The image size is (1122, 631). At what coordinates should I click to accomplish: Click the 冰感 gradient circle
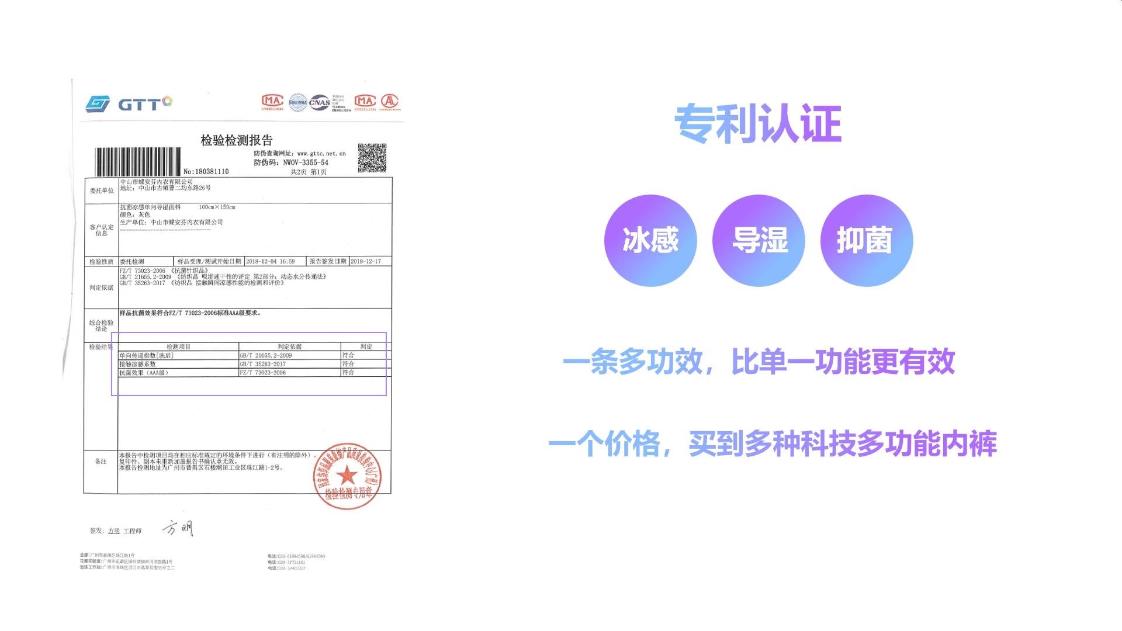(650, 241)
